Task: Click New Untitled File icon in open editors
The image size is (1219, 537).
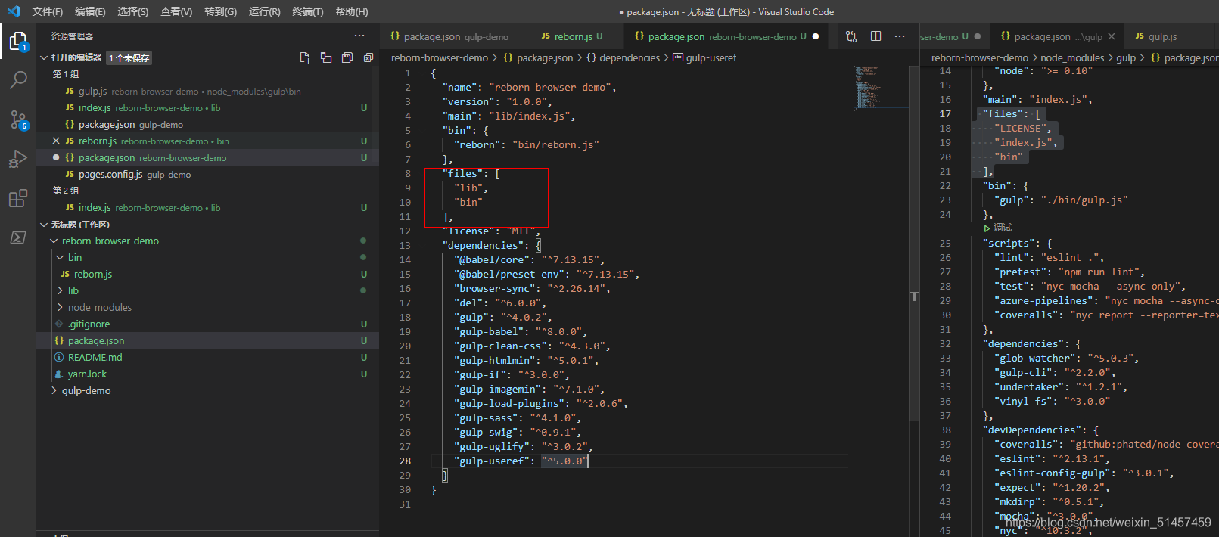Action: 305,57
